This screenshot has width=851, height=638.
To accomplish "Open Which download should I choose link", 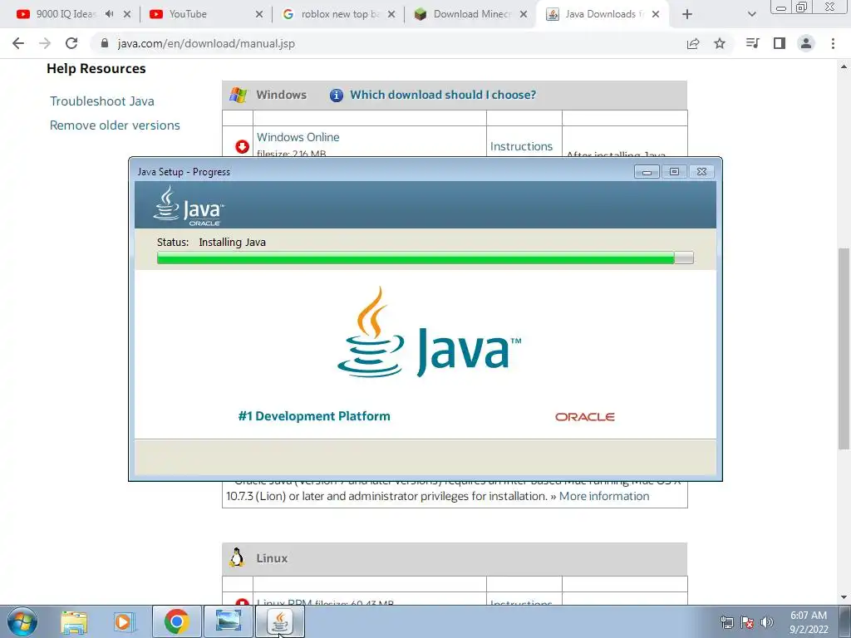I will [x=443, y=95].
